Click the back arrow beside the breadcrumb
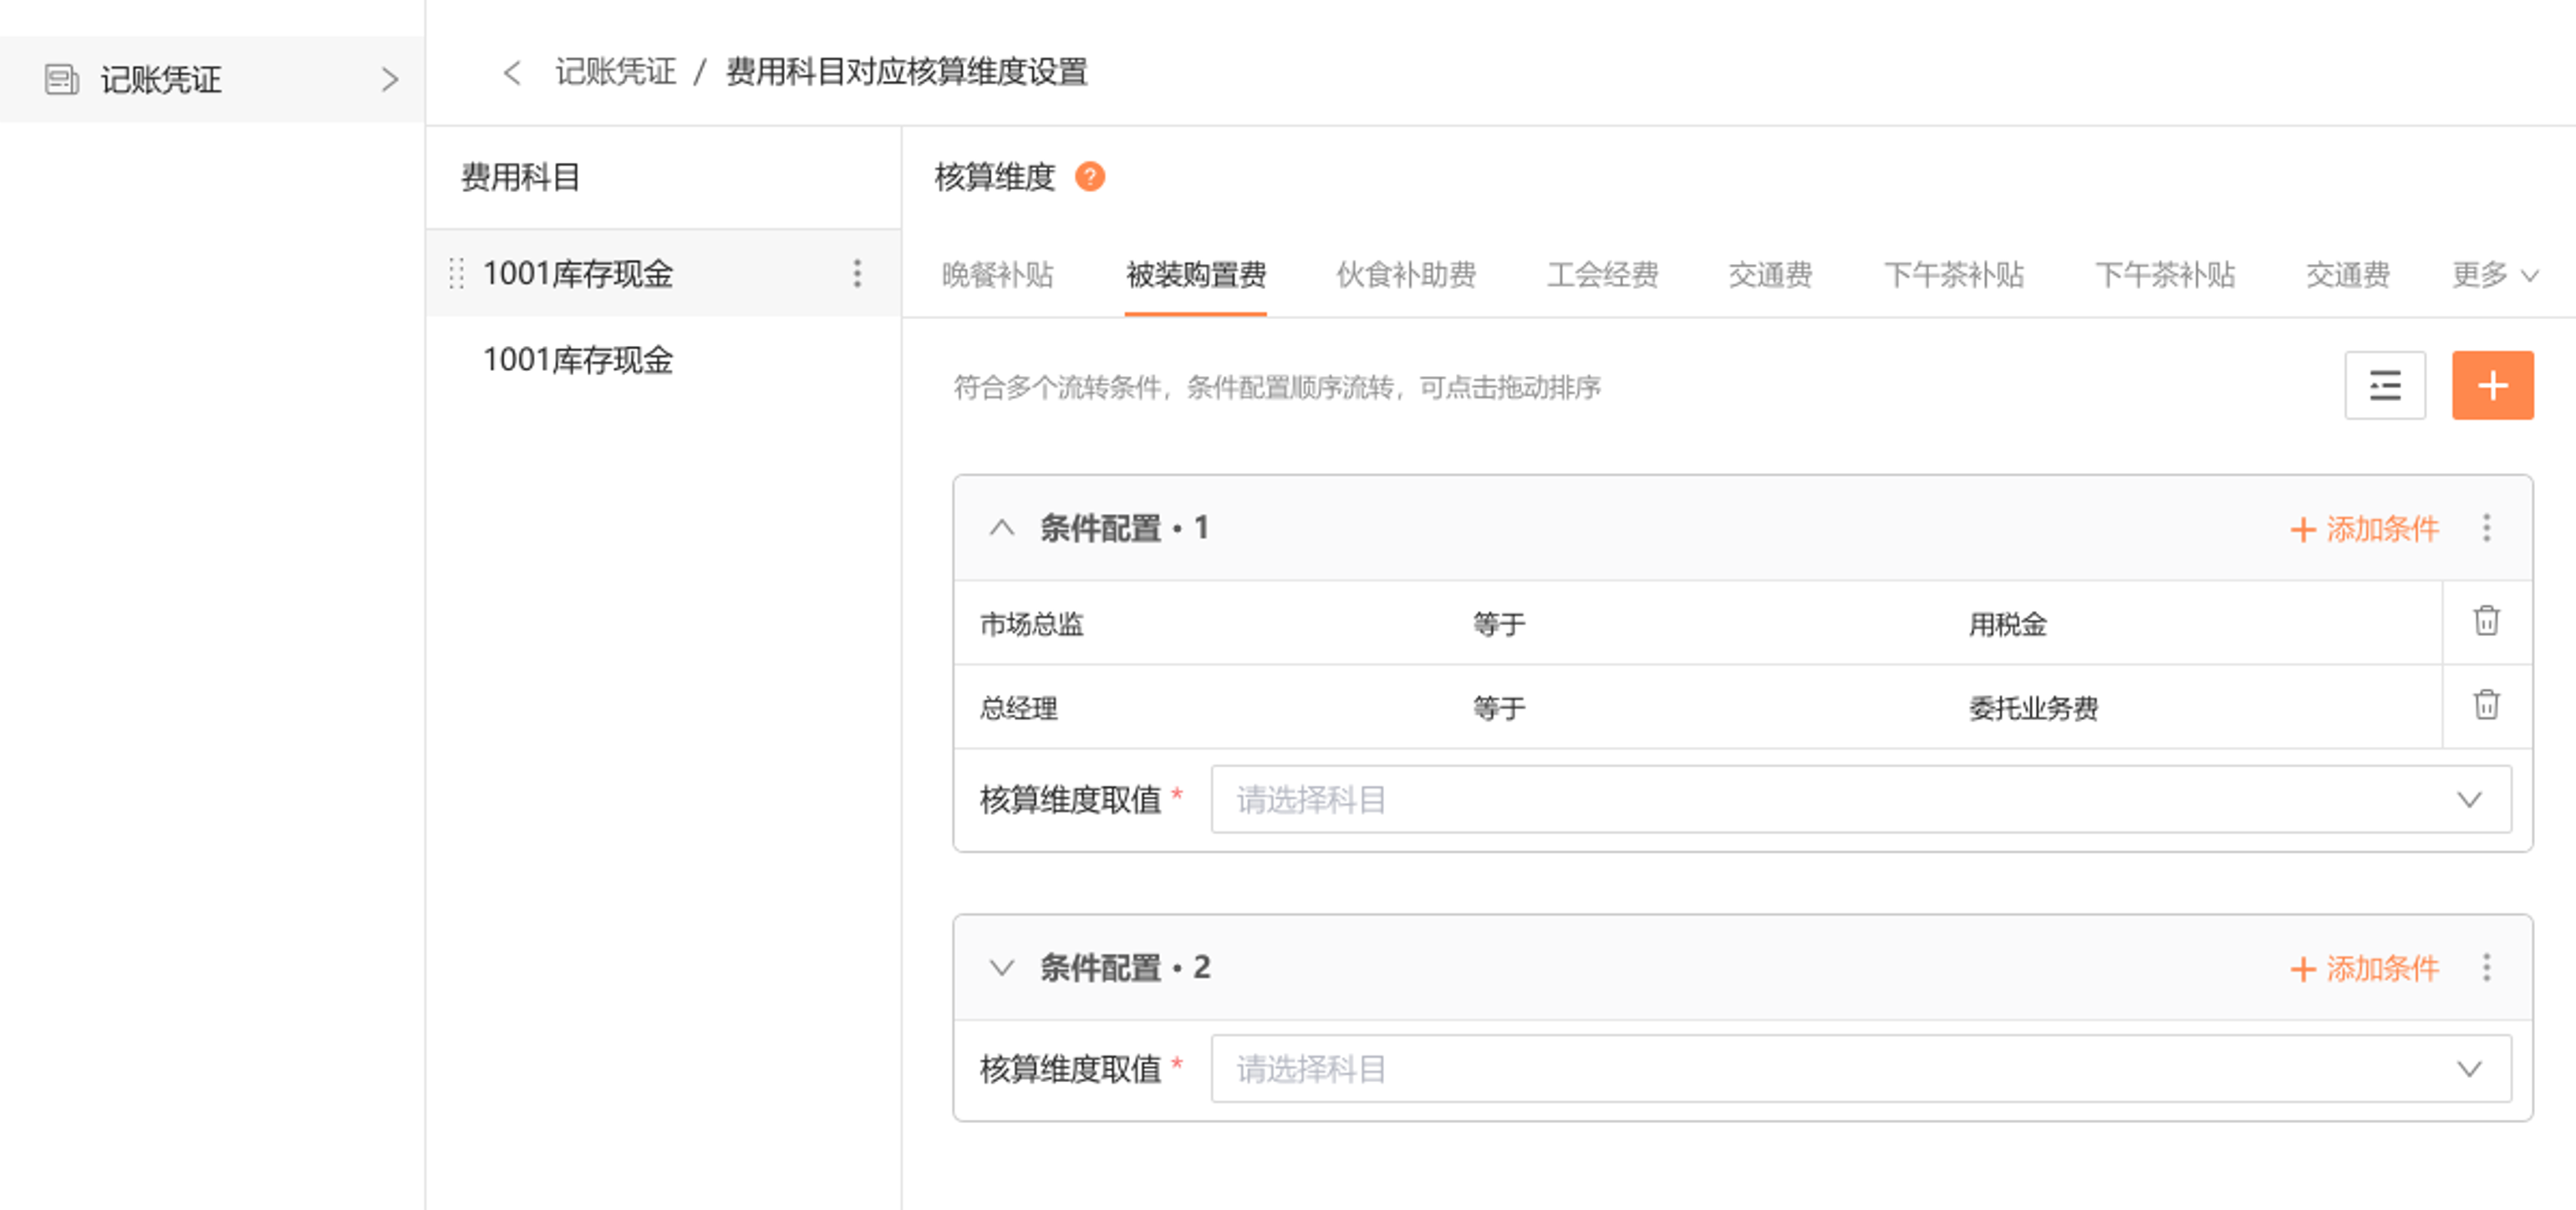Viewport: 2576px width, 1210px height. [512, 72]
